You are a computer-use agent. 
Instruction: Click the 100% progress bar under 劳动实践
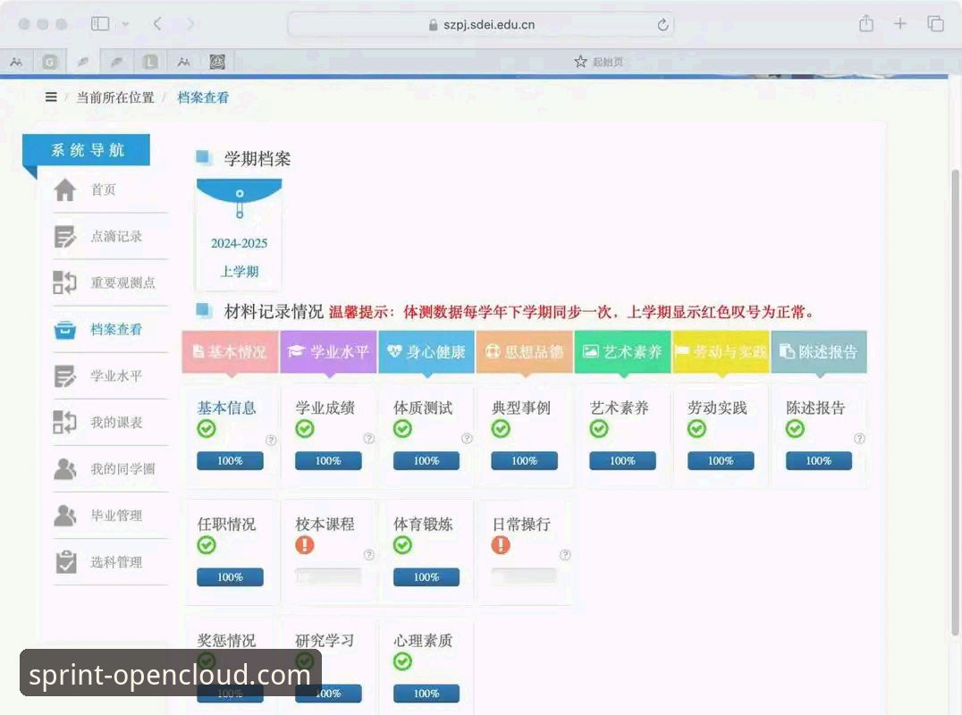click(721, 460)
